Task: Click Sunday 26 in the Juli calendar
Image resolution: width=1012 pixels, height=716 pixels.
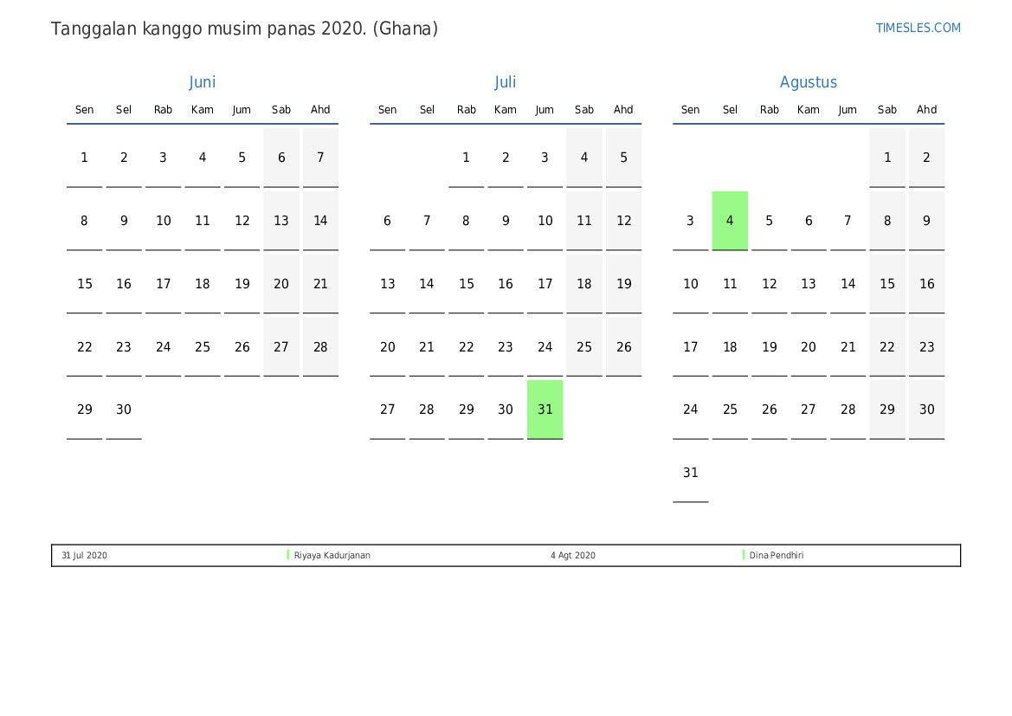Action: coord(623,347)
